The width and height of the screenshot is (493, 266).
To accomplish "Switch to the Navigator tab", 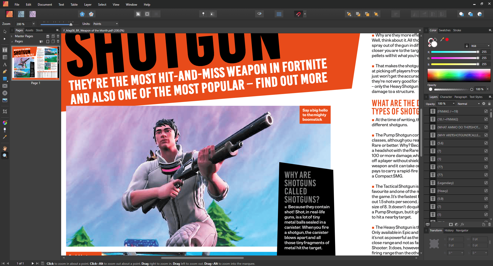I will (x=462, y=230).
